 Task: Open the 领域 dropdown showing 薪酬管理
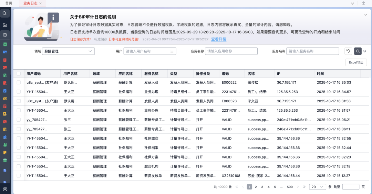[x=68, y=51]
